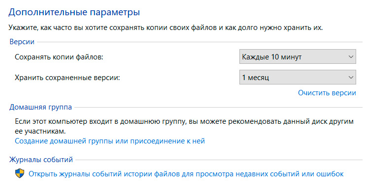Click the 'ее участникам.' text line

click(40, 131)
